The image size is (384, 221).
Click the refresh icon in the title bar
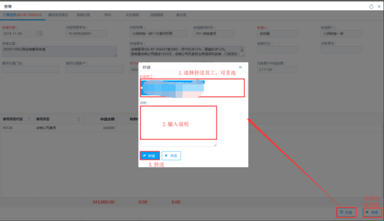[371, 7]
